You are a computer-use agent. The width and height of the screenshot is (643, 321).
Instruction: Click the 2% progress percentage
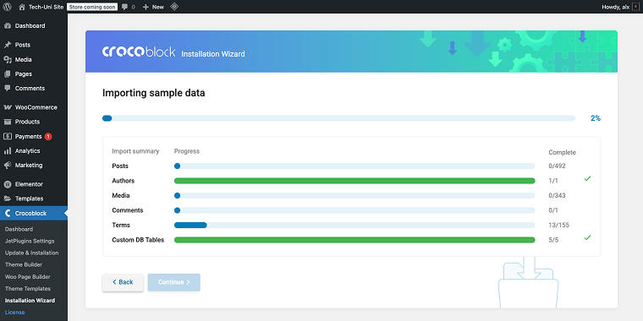596,118
